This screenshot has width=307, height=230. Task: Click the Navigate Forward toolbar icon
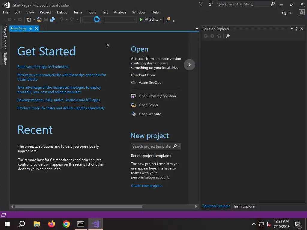pos(20,19)
